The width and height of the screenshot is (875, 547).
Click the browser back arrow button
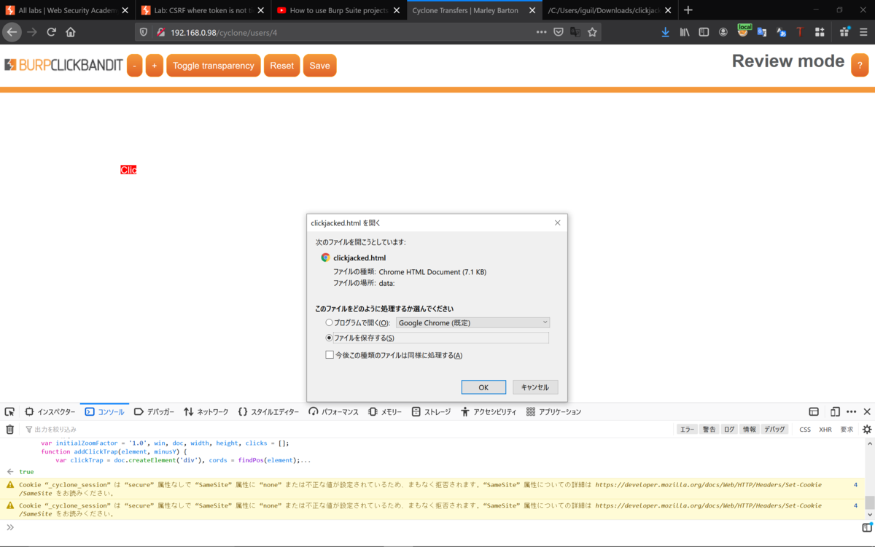tap(12, 32)
